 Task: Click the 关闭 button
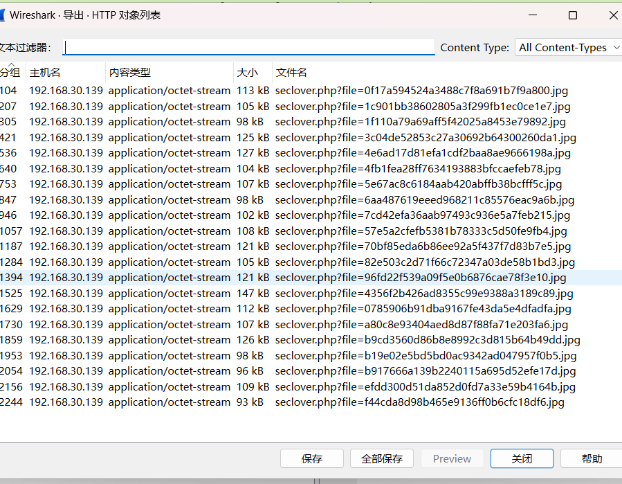[522, 458]
